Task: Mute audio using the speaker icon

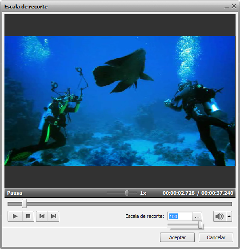Action: [220, 216]
